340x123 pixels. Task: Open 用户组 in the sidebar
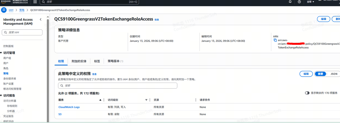click(7, 58)
